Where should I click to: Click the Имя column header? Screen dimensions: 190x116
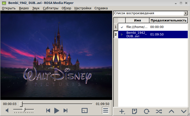pyautogui.click(x=137, y=20)
